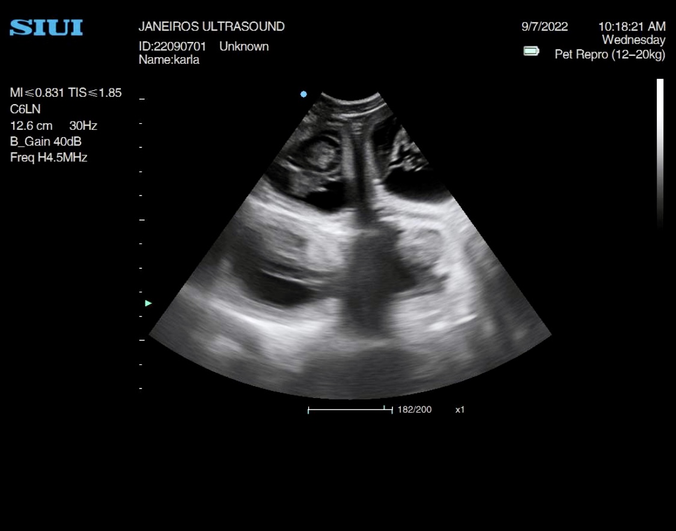676x531 pixels.
Task: Click the SIUI logo
Action: (x=46, y=28)
